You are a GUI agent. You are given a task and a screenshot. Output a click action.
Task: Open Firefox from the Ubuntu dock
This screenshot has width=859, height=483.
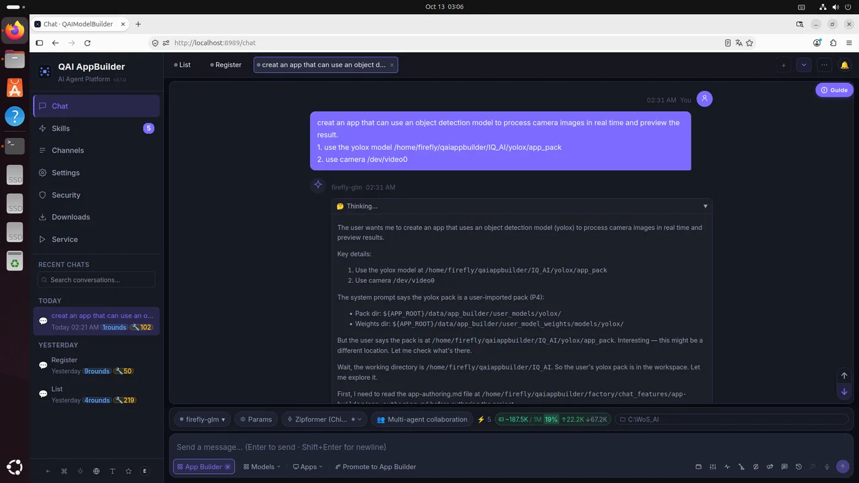[15, 30]
